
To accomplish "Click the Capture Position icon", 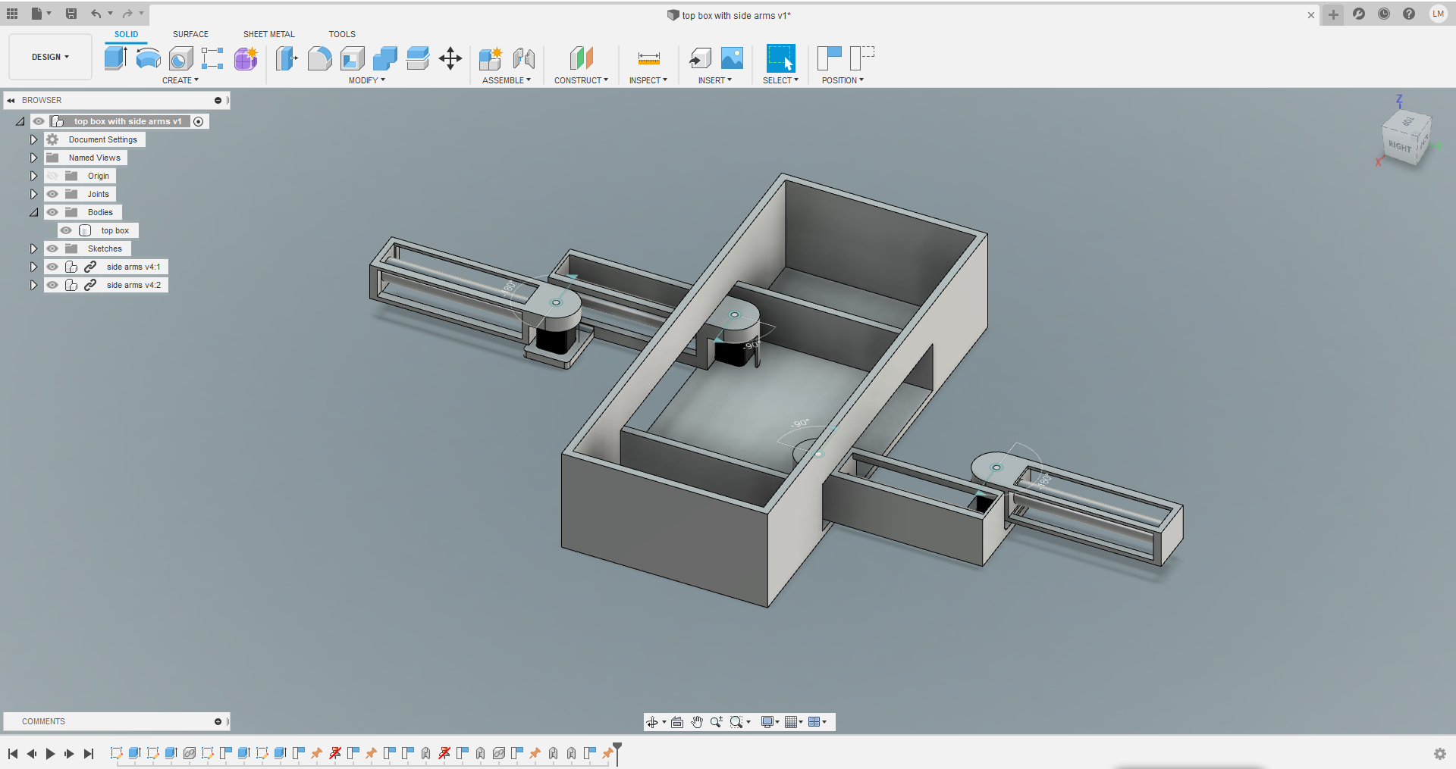I will coord(830,58).
